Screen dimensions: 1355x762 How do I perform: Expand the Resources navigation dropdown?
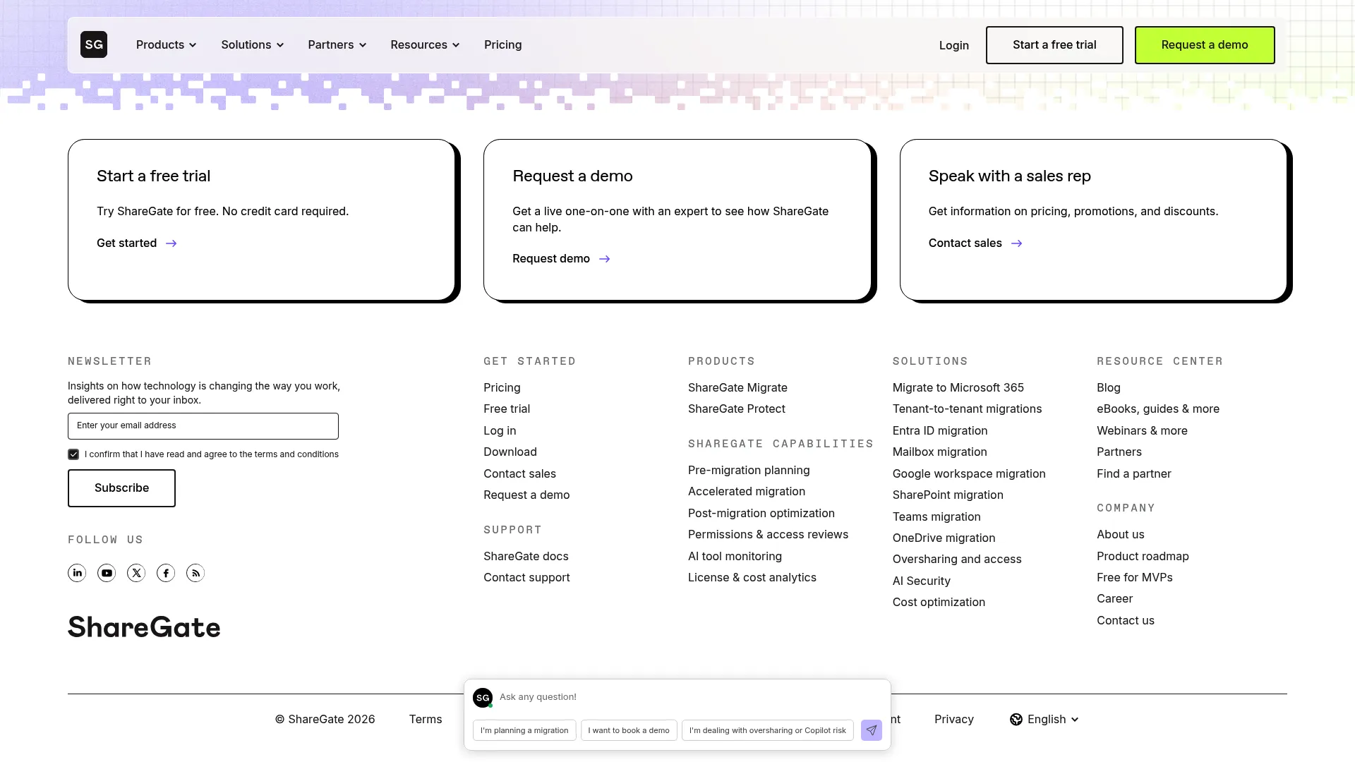pyautogui.click(x=426, y=44)
